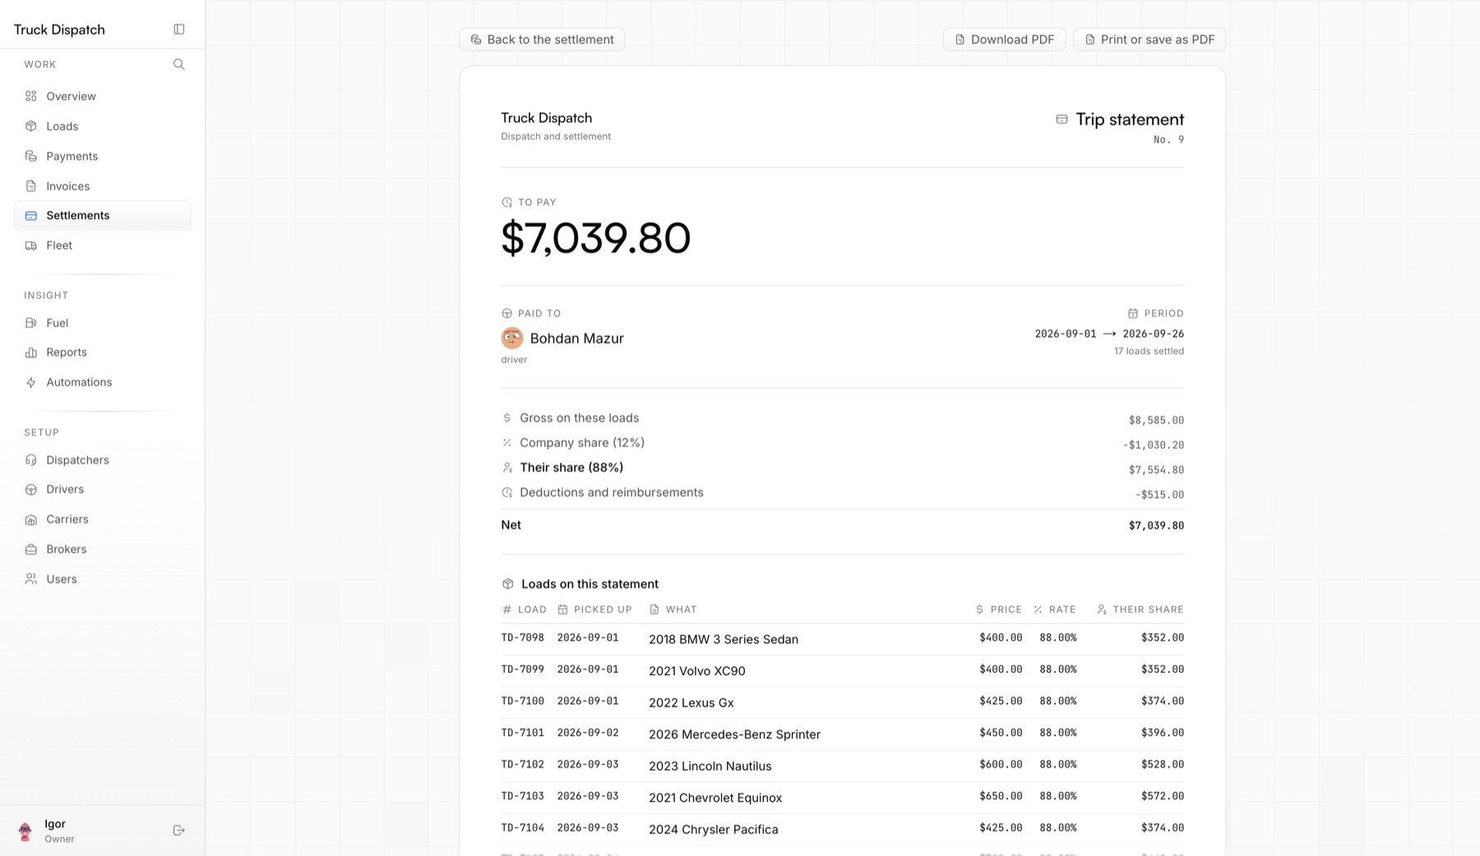Open the Settlements section
Viewport: 1480px width, 856px height.
(x=103, y=215)
